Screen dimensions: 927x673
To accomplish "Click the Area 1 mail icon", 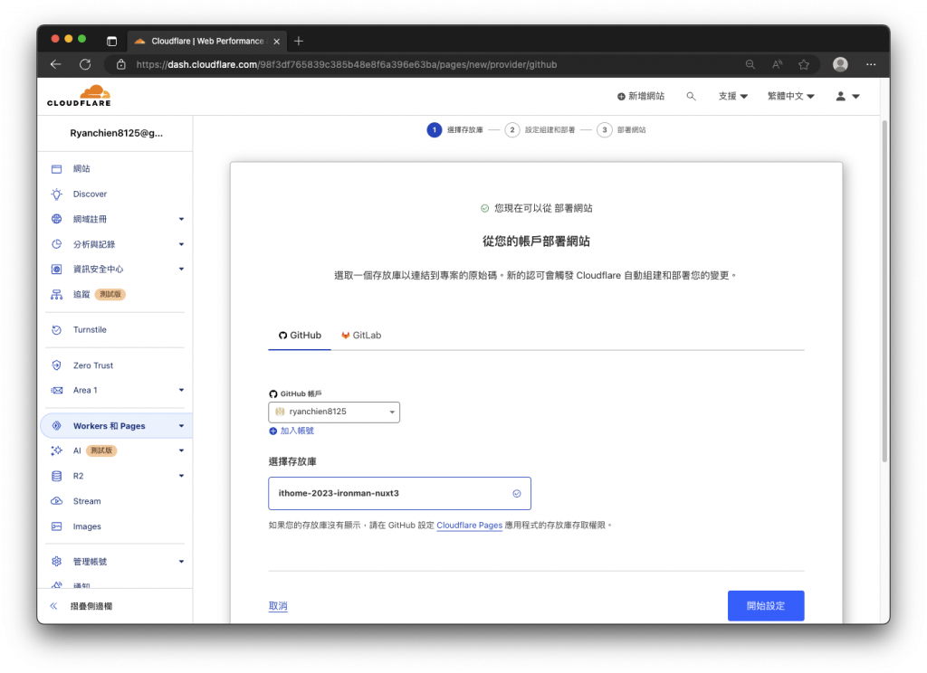I will 57,390.
